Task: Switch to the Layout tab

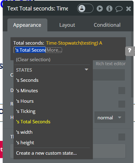Action: click(x=67, y=25)
